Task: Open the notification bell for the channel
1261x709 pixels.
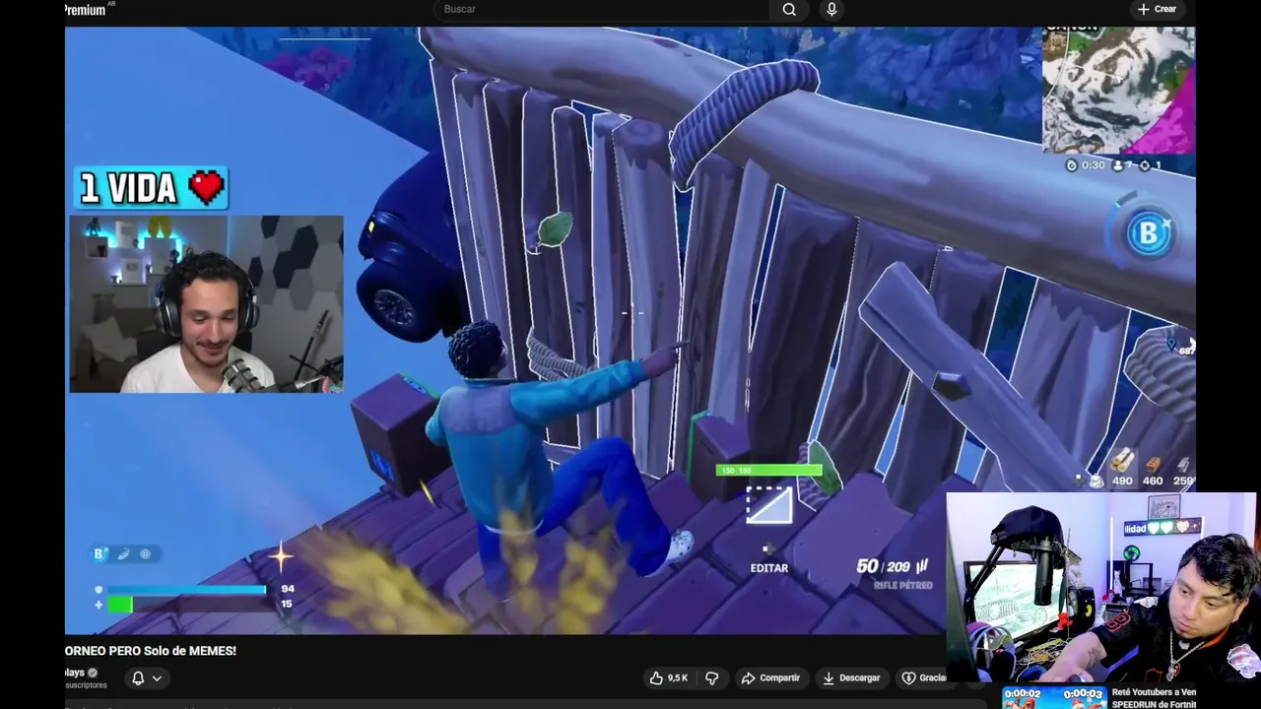Action: coord(138,677)
